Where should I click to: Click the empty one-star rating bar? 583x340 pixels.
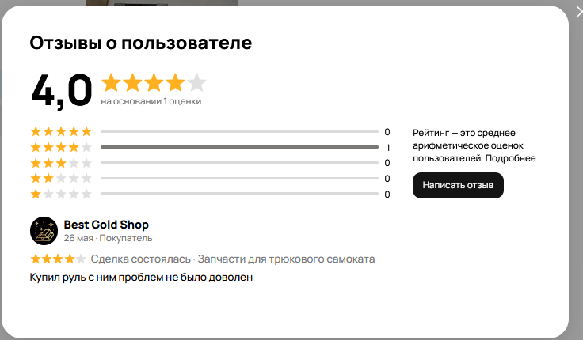(239, 195)
